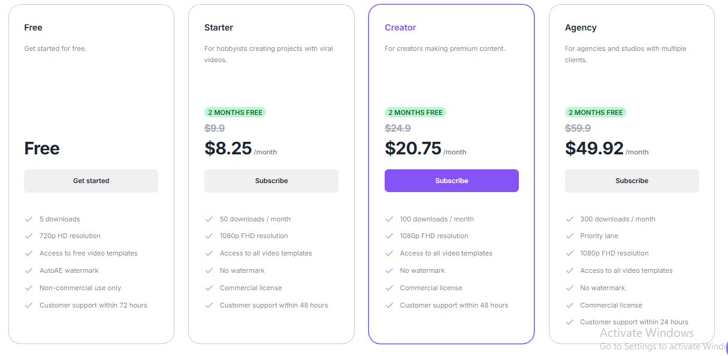Subscribe to the Starter plan
Screen dimensions: 728x356
point(271,181)
